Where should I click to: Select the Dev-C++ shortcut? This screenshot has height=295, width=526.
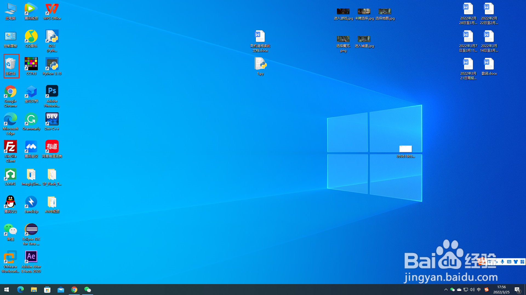coord(52,122)
